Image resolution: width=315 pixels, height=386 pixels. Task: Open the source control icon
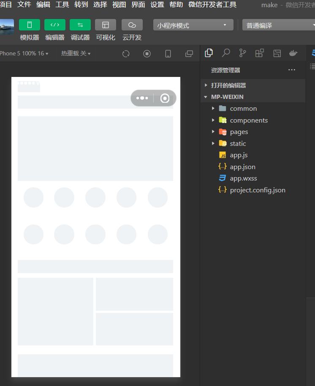pyautogui.click(x=243, y=53)
